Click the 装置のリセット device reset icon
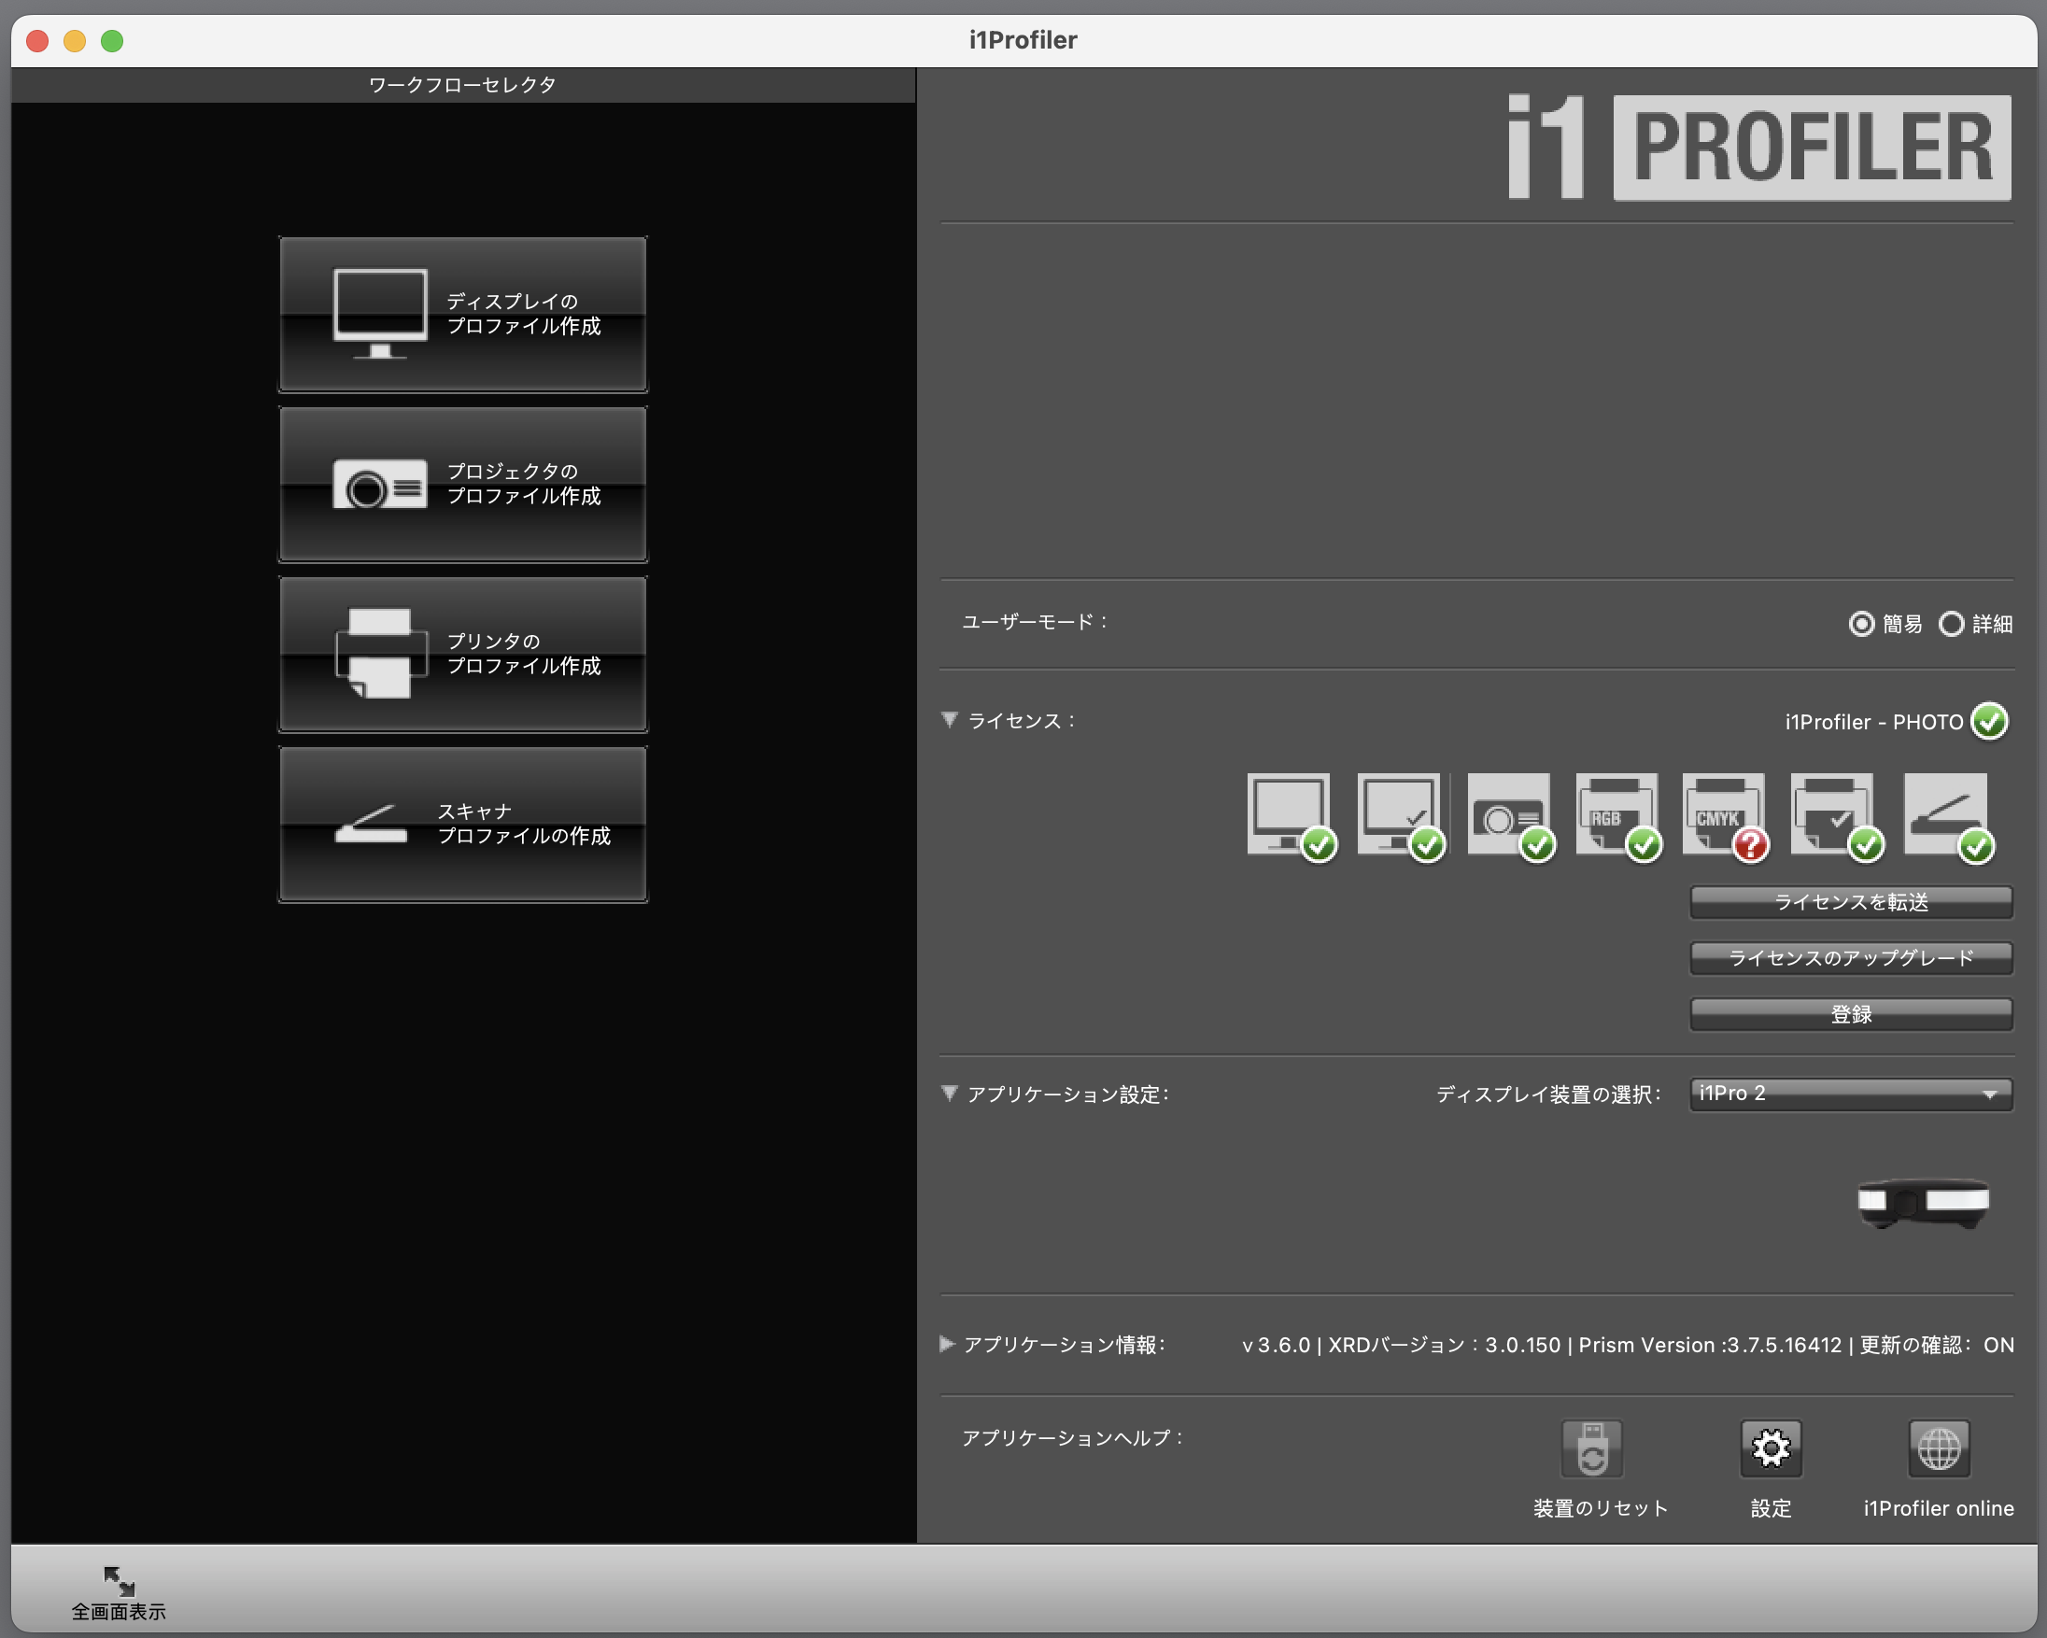The width and height of the screenshot is (2047, 1638). pos(1592,1449)
